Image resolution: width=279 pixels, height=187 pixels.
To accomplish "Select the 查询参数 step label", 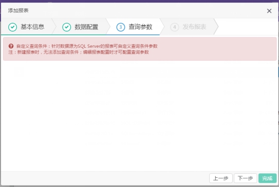I will coord(140,27).
